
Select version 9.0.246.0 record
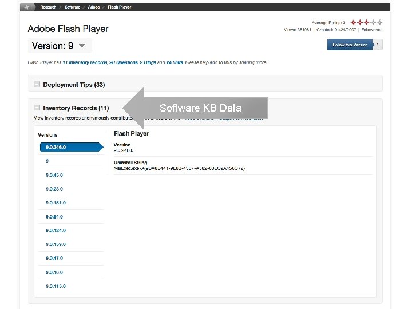tap(72, 147)
